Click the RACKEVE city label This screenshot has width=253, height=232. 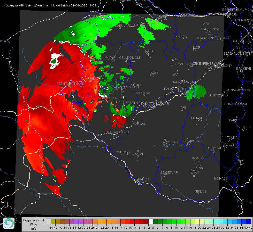(x=244, y=69)
